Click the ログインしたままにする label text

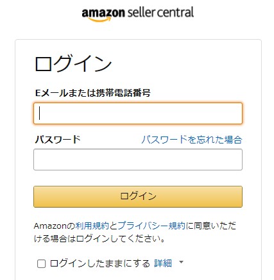[100, 263]
